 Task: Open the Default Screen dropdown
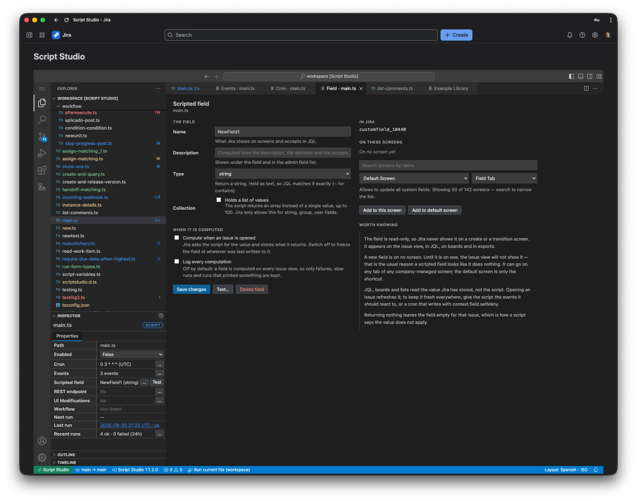tap(414, 178)
